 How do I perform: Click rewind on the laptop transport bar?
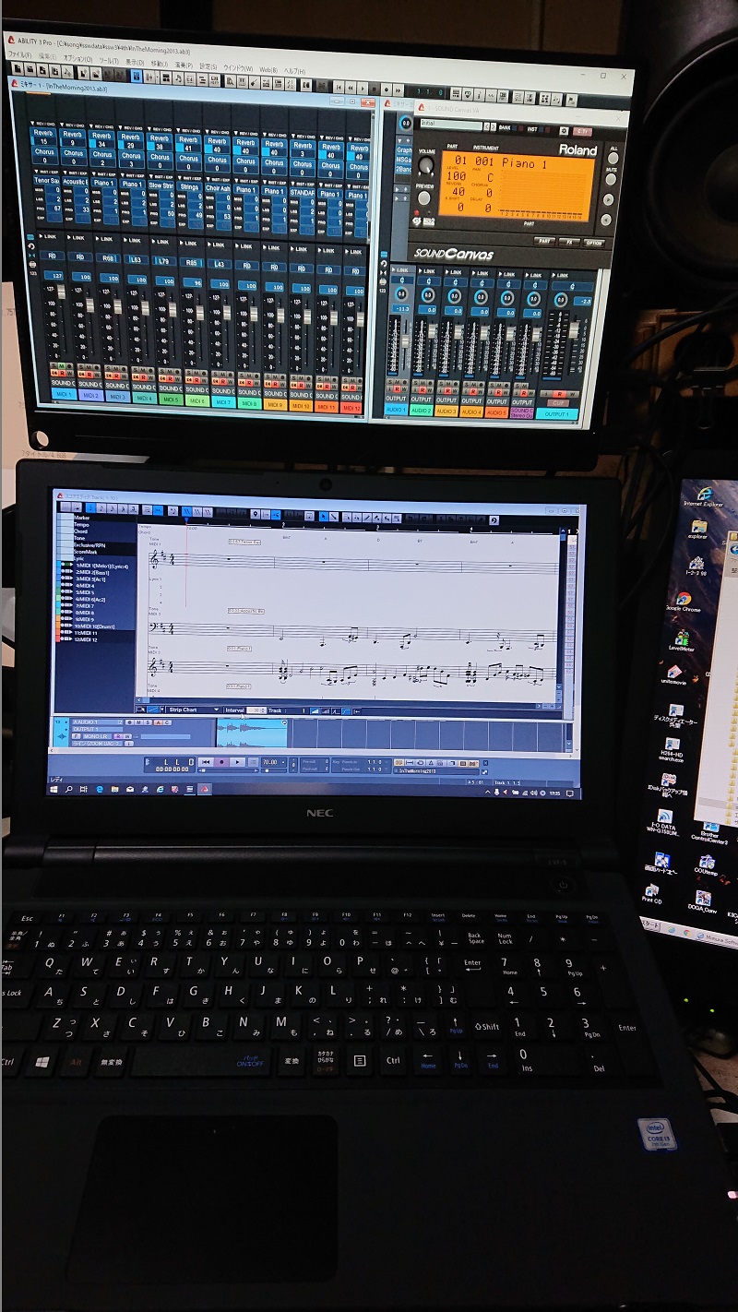click(x=208, y=762)
